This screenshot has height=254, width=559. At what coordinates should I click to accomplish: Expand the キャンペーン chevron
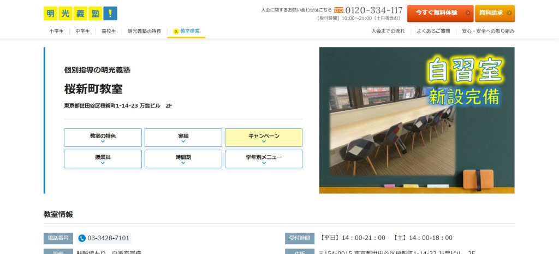[264, 141]
